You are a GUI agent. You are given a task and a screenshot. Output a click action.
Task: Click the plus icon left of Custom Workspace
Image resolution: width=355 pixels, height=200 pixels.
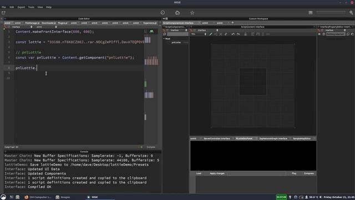pyautogui.click(x=164, y=18)
